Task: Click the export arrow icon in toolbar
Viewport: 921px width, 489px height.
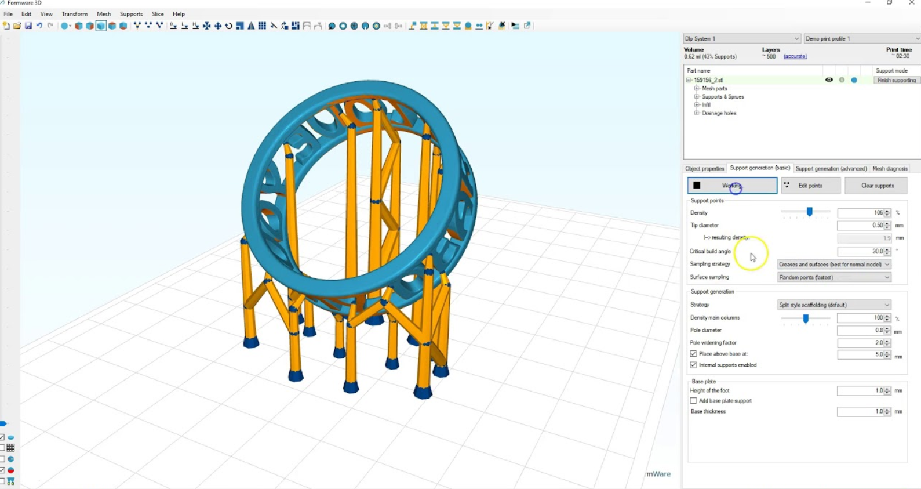Action: [527, 26]
